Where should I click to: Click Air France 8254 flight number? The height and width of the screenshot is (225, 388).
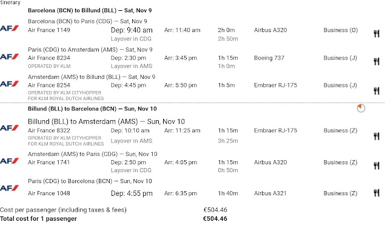[49, 85]
